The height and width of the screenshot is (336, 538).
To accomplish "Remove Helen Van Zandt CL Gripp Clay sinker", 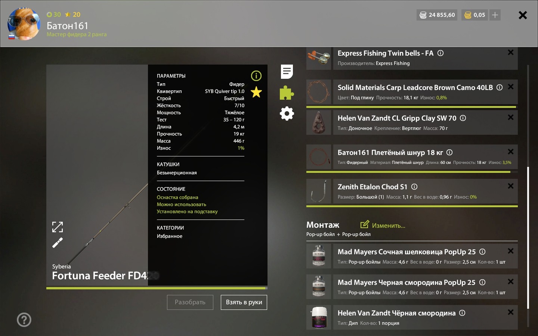I will point(511,117).
